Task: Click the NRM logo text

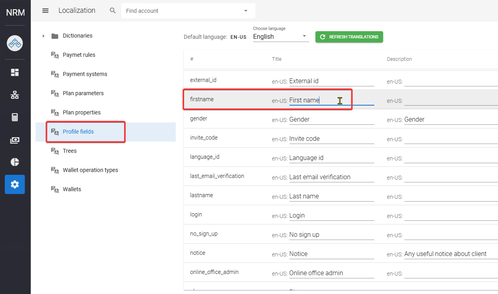Action: tap(15, 12)
